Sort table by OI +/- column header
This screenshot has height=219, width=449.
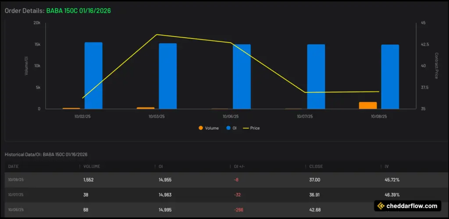coord(239,166)
